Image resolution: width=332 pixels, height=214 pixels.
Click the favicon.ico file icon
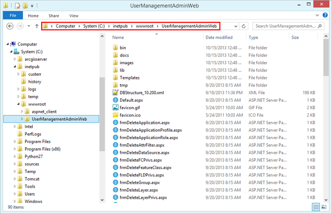tap(115, 115)
